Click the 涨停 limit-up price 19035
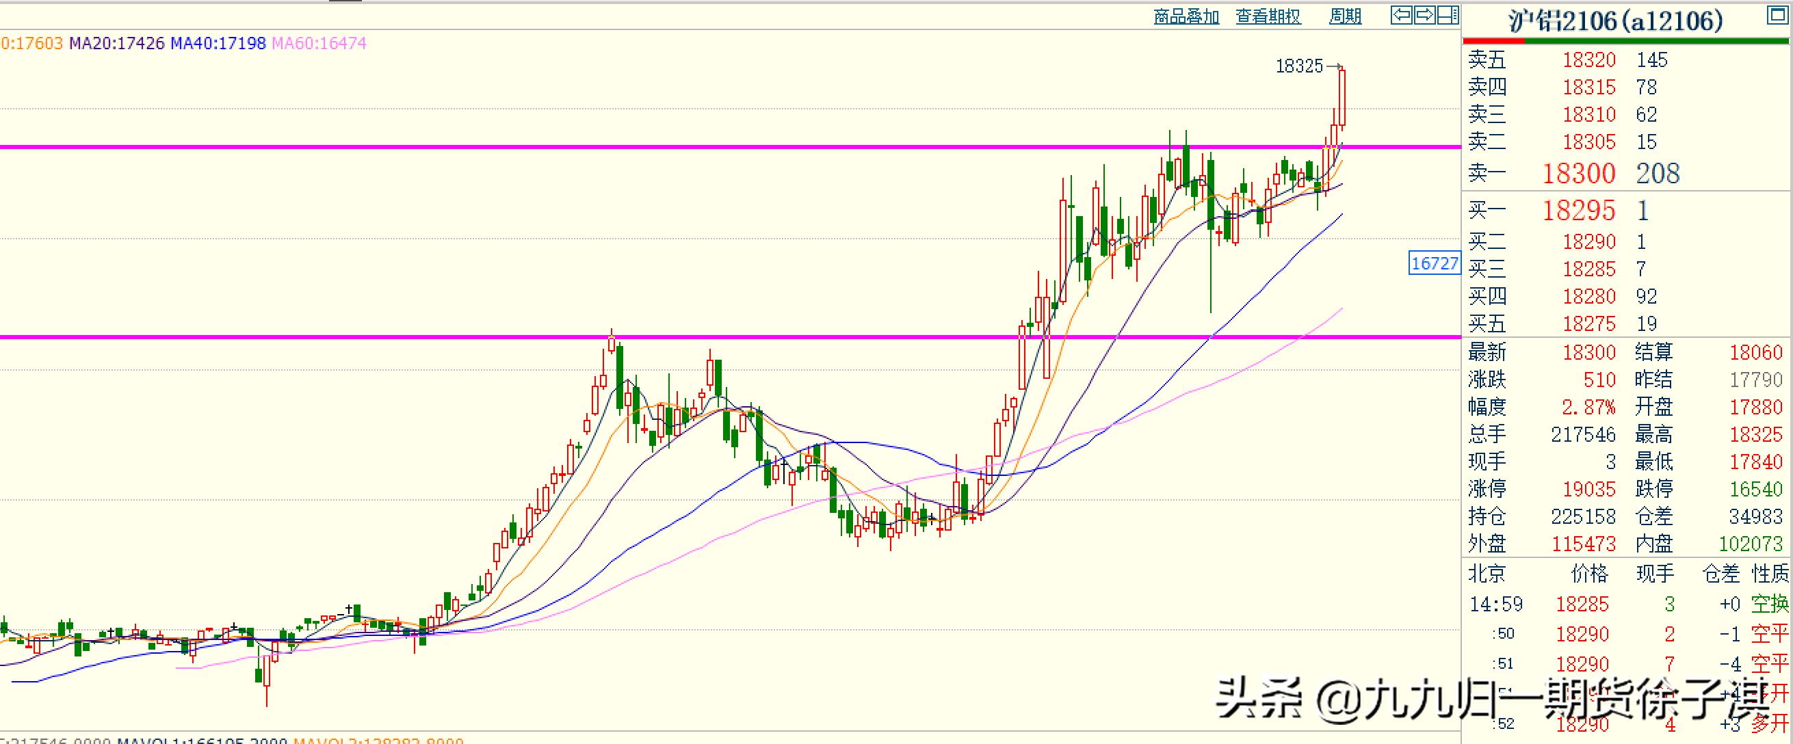1793x744 pixels. point(1588,489)
